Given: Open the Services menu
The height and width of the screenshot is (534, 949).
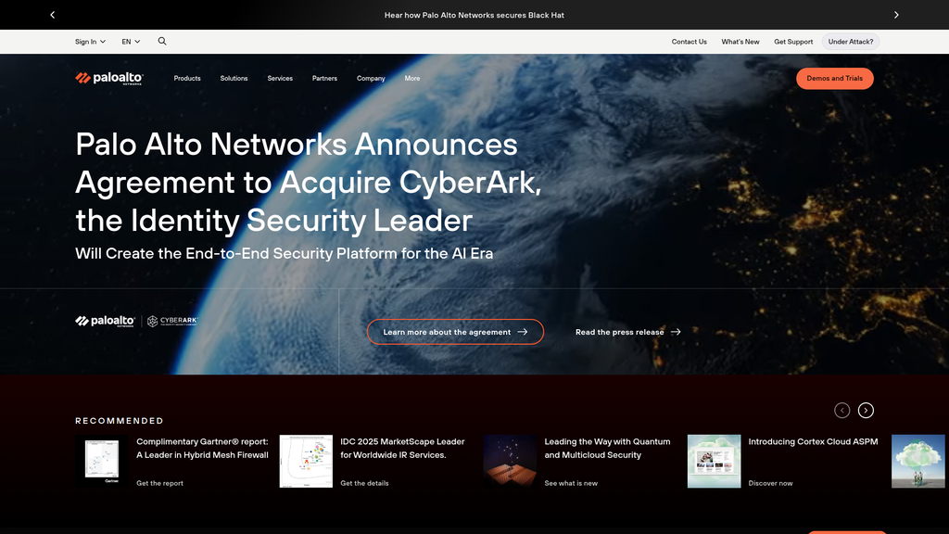Looking at the screenshot, I should click(280, 78).
